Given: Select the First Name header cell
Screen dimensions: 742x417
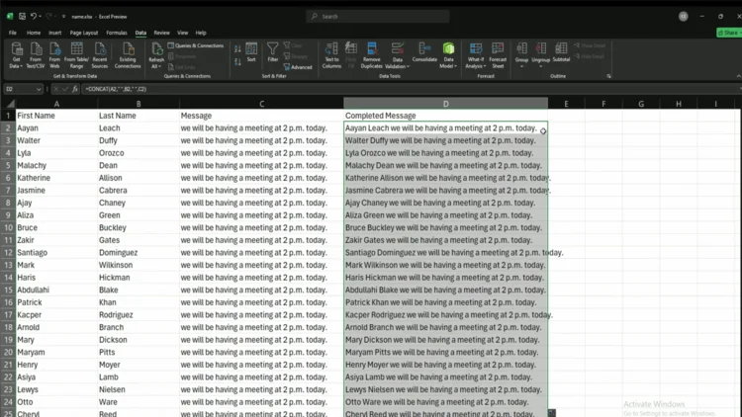Looking at the screenshot, I should point(56,116).
